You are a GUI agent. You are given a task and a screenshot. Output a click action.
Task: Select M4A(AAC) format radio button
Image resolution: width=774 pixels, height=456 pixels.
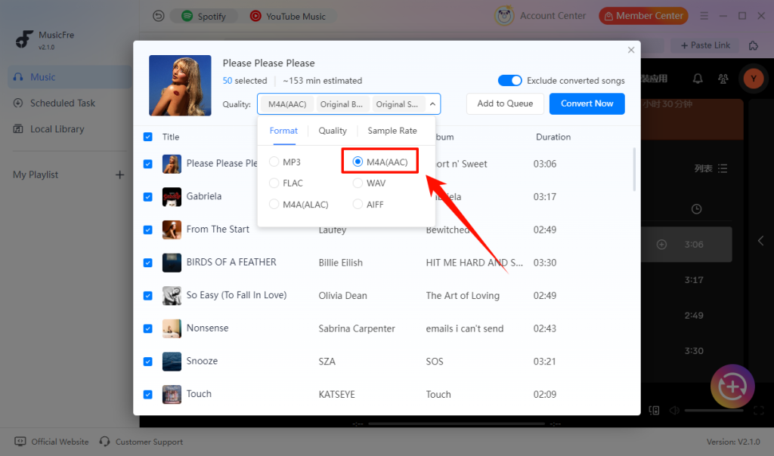(358, 162)
